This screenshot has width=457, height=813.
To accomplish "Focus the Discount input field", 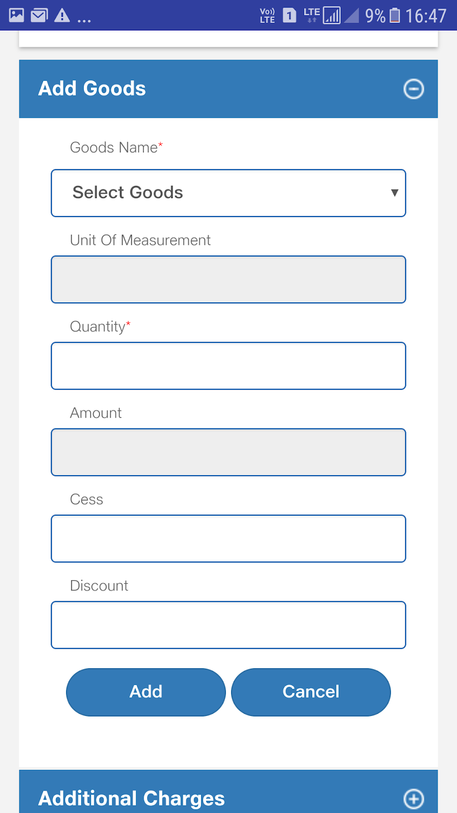I will (228, 625).
